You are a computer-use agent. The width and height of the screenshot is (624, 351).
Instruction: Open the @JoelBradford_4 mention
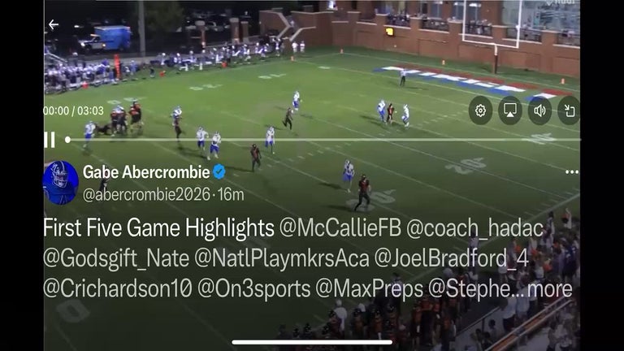click(x=452, y=258)
